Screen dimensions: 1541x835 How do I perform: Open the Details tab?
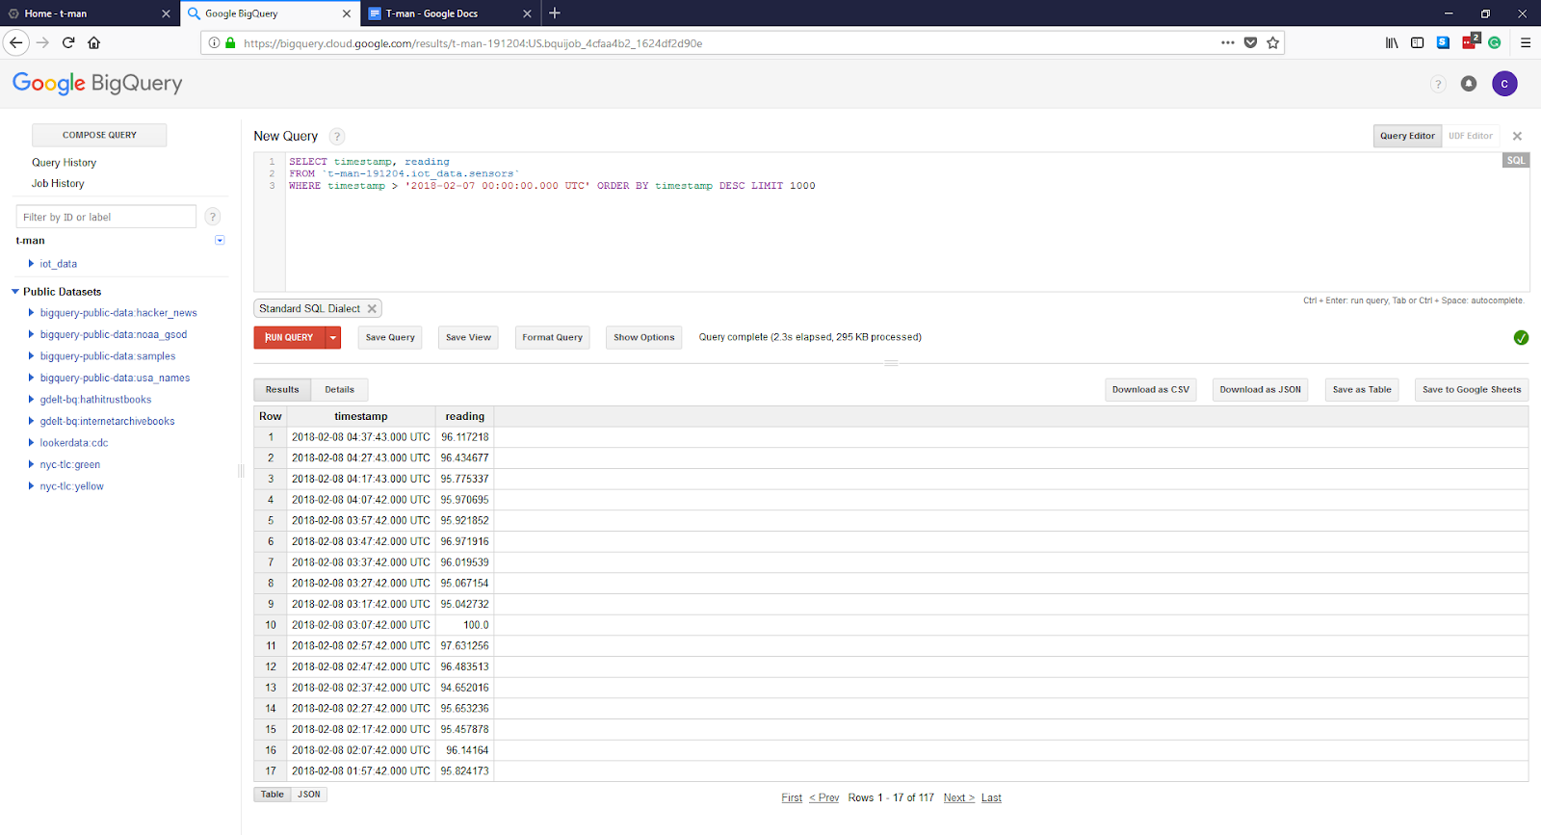(x=339, y=390)
